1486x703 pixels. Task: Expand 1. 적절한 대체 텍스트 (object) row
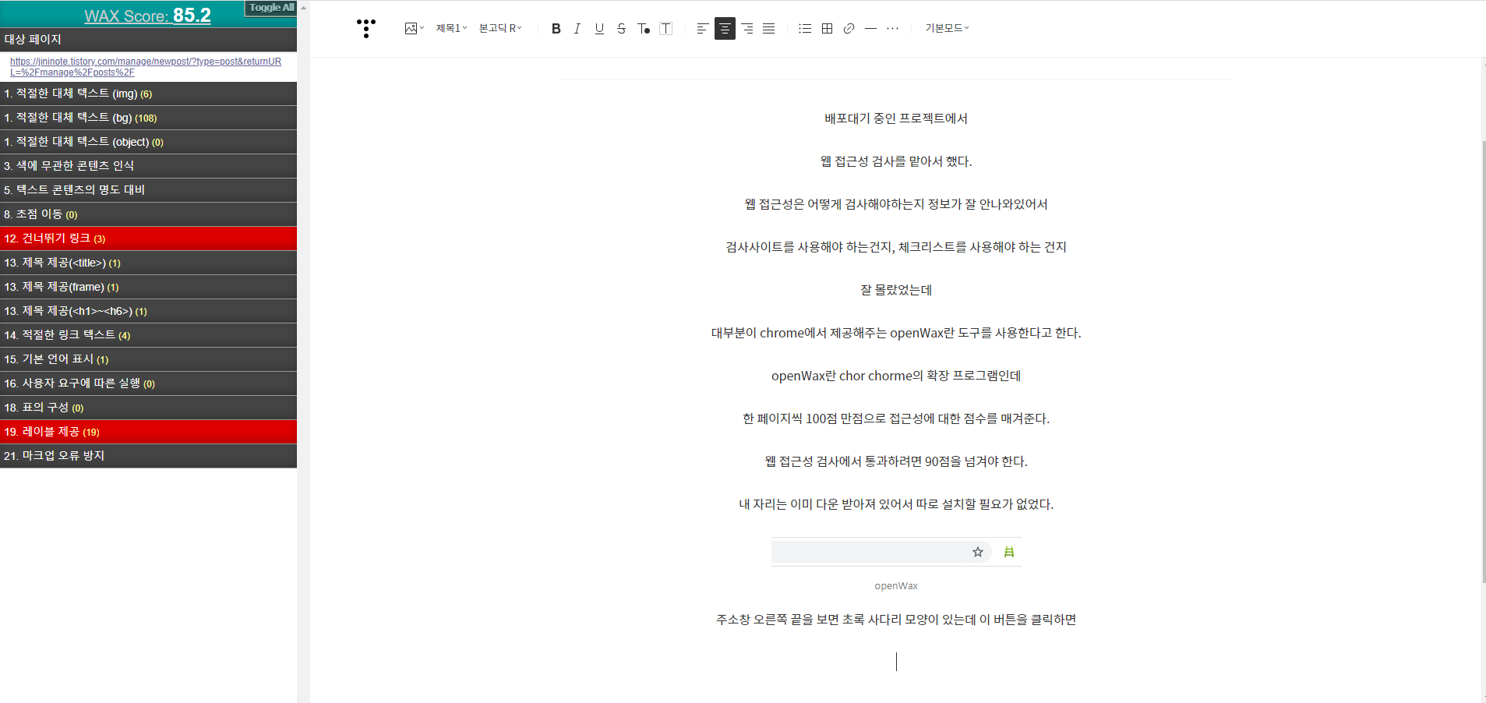[148, 142]
